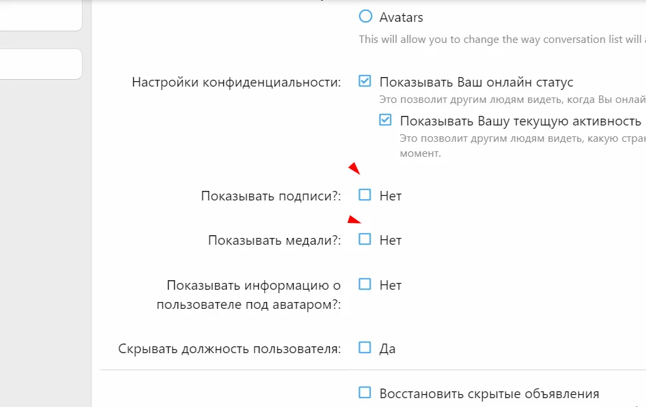Select the Avatars radio button

pyautogui.click(x=366, y=17)
